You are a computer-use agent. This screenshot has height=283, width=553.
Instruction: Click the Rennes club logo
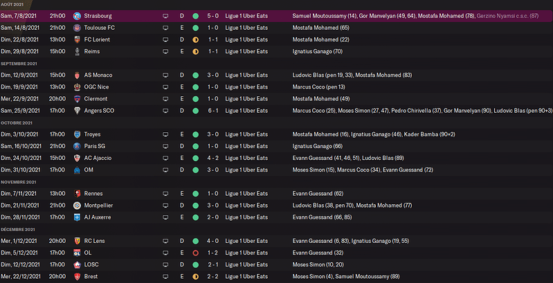tap(78, 194)
